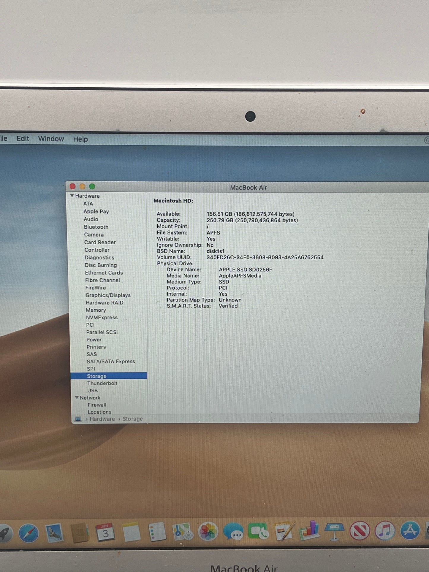Select SPI in the sidebar
The image size is (429, 572).
91,369
